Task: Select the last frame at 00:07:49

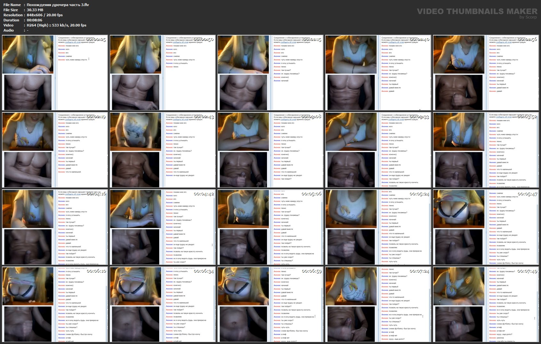Action: (x=486, y=304)
